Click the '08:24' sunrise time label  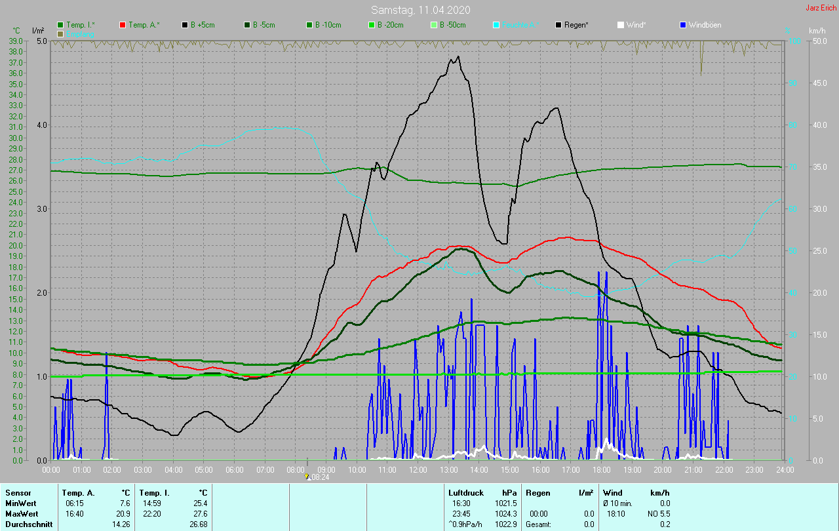tap(320, 478)
